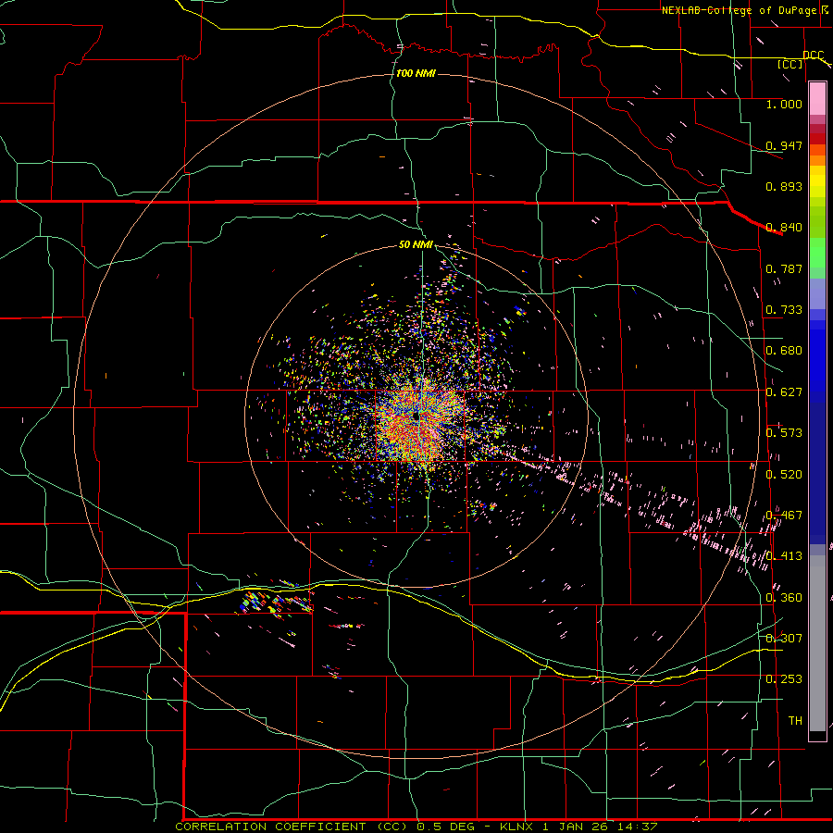The width and height of the screenshot is (833, 833).
Task: Click the 0.893 scale value
Action: 784,186
